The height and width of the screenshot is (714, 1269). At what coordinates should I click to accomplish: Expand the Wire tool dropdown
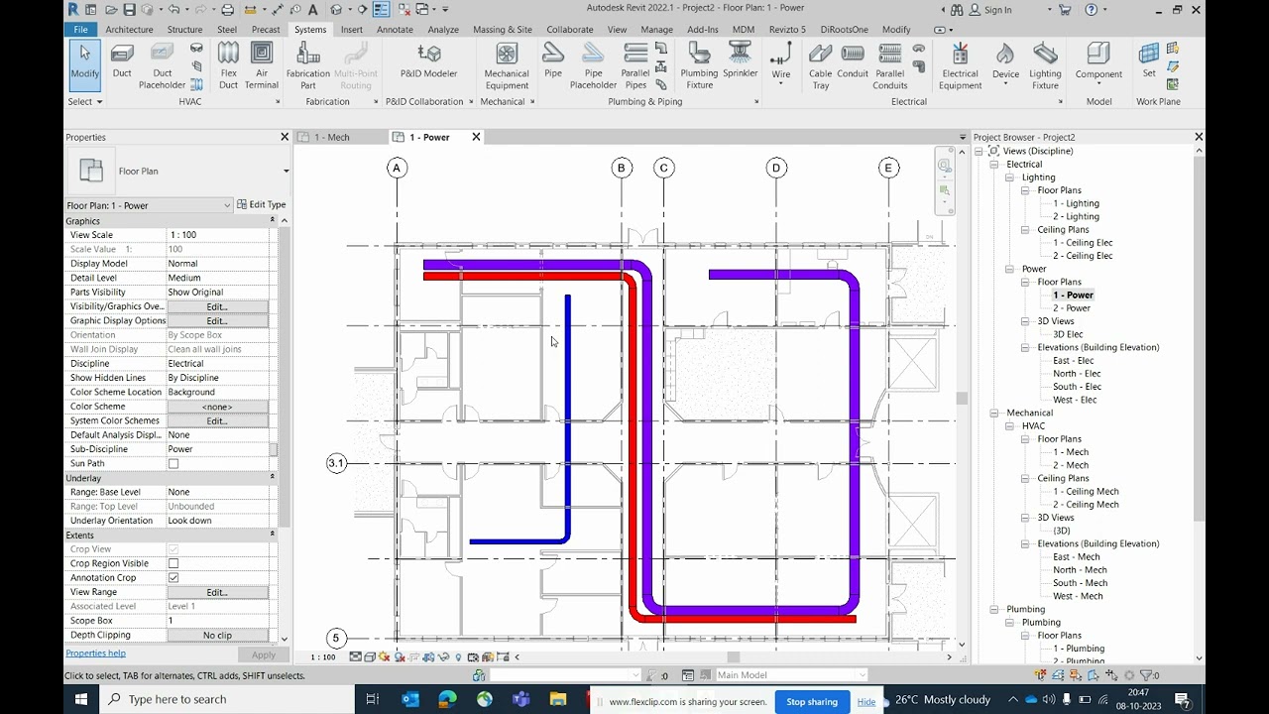tap(781, 83)
